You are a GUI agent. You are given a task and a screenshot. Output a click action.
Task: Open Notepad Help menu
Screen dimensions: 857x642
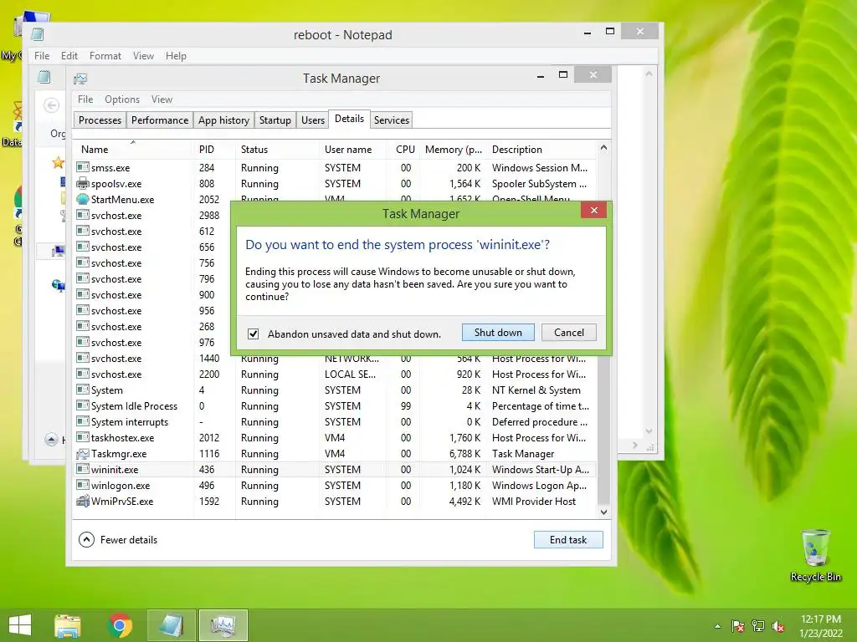[176, 56]
